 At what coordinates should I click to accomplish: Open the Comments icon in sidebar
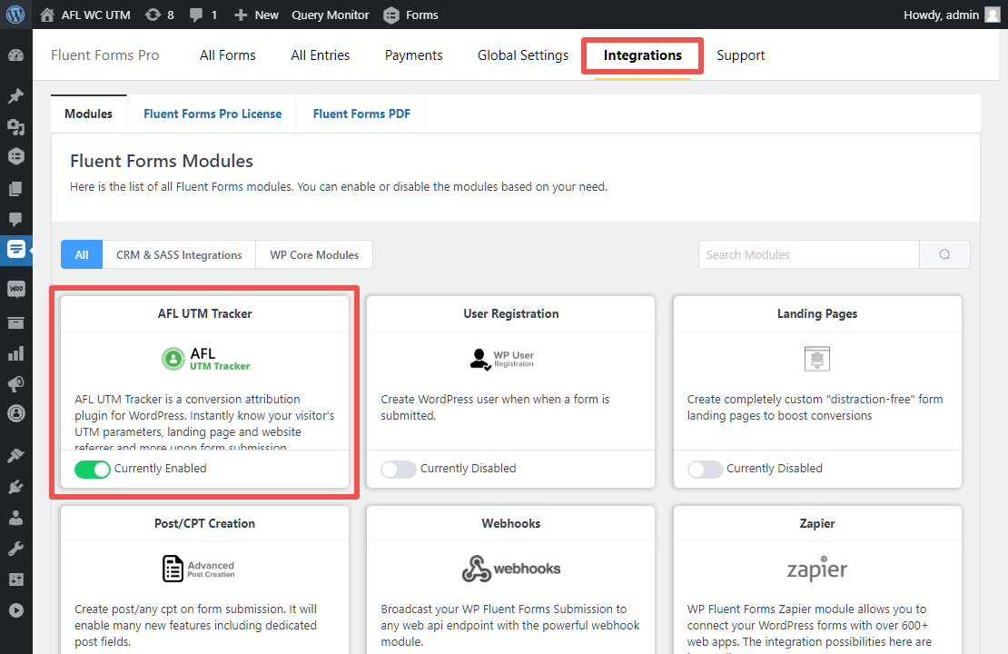[x=16, y=219]
